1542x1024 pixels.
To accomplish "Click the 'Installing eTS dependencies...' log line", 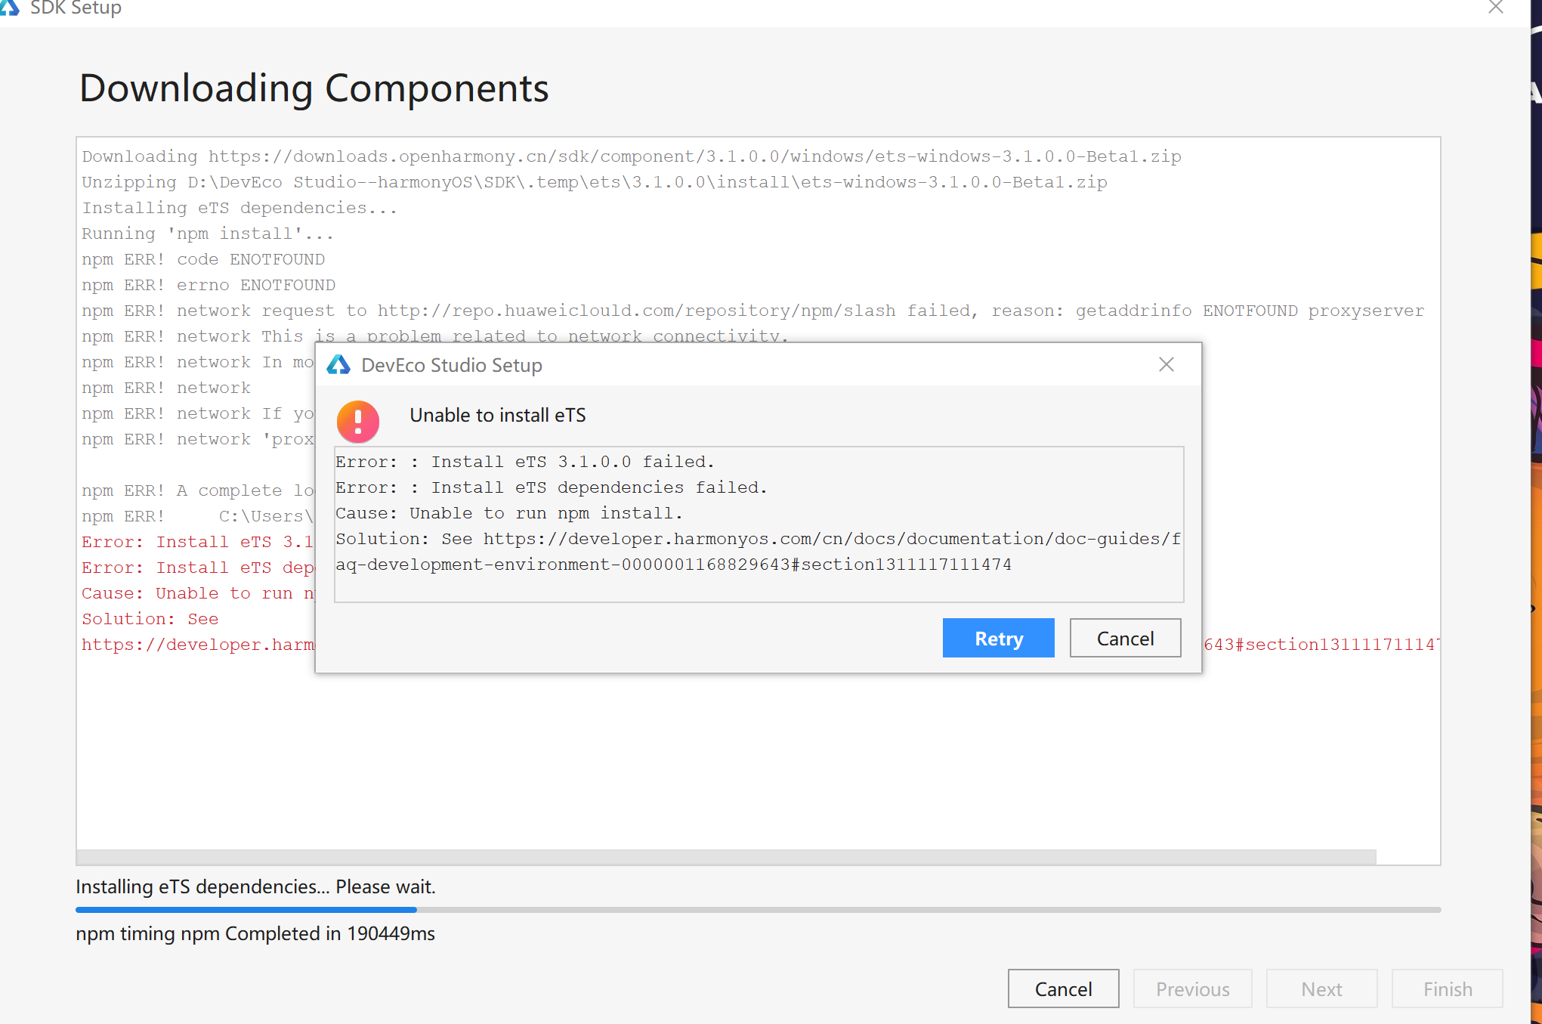I will 239,208.
